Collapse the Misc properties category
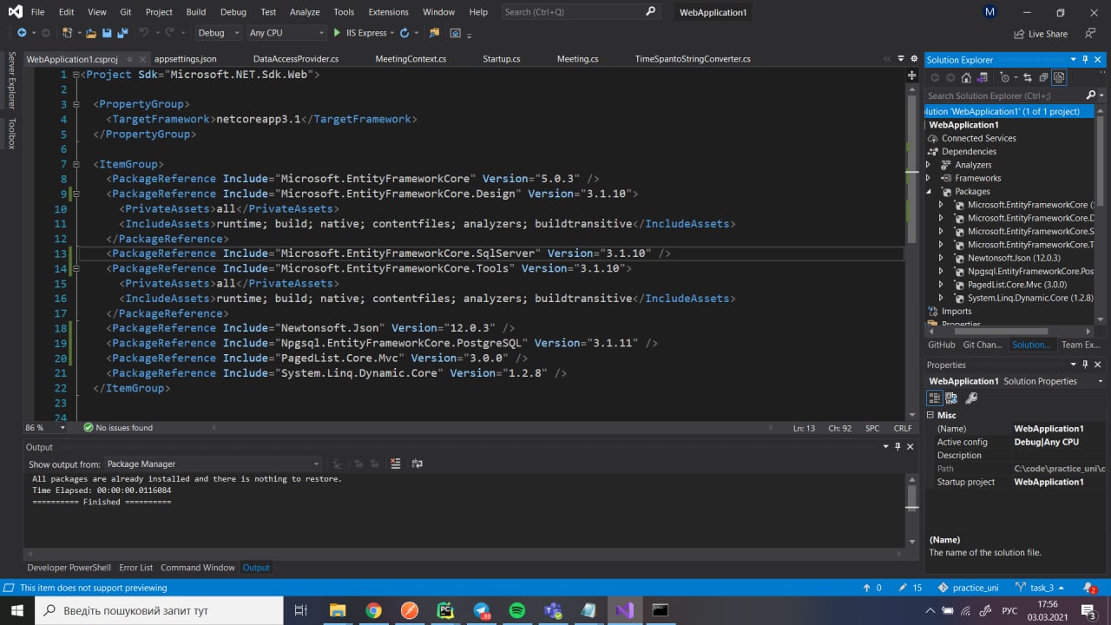The image size is (1111, 625). (930, 416)
